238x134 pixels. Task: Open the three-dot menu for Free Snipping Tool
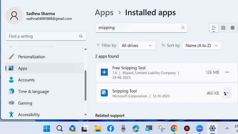(227, 72)
